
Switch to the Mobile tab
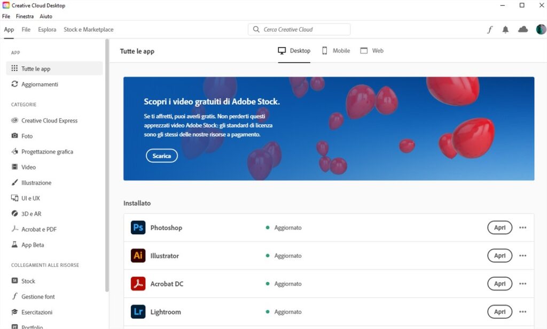point(335,50)
